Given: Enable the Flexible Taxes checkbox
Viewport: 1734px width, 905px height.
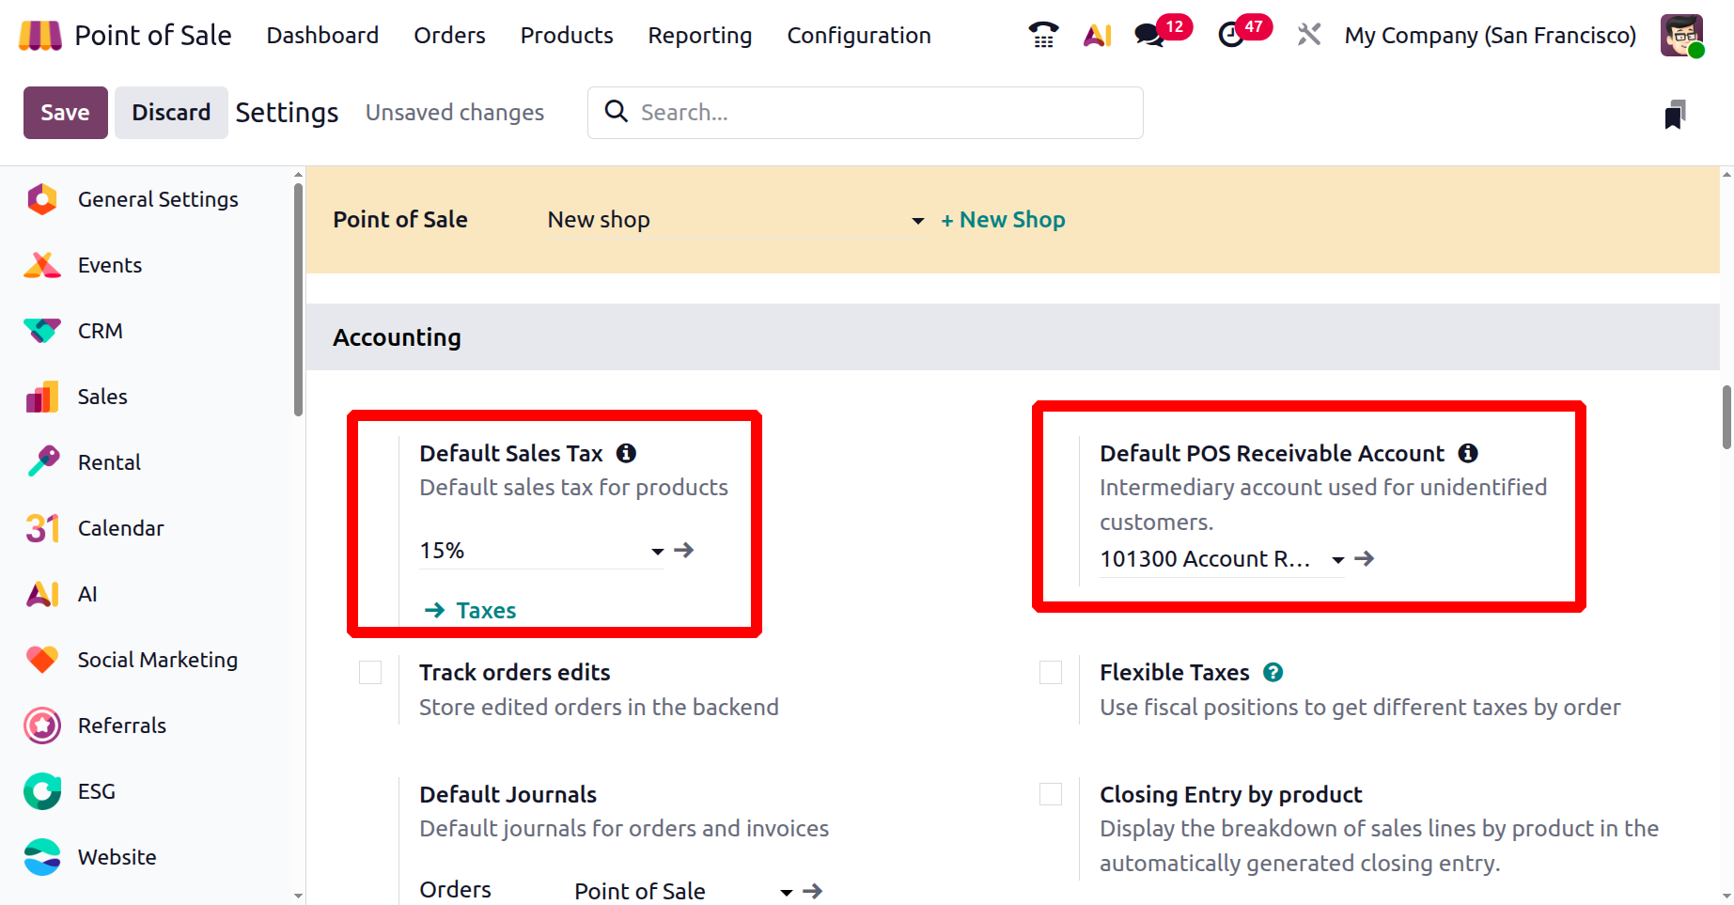Looking at the screenshot, I should pyautogui.click(x=1051, y=673).
